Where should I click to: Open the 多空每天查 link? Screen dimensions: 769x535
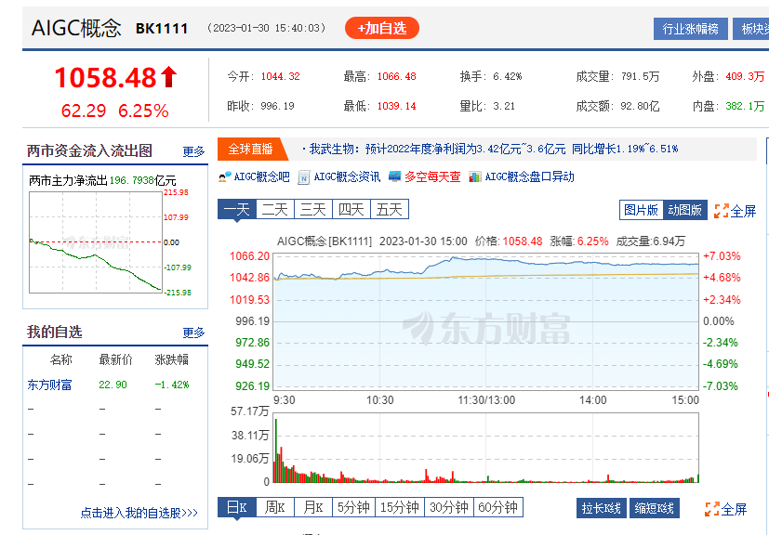(432, 176)
